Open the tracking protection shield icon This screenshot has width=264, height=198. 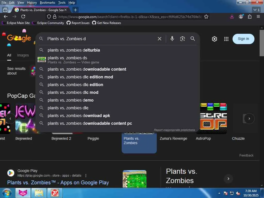point(49,17)
